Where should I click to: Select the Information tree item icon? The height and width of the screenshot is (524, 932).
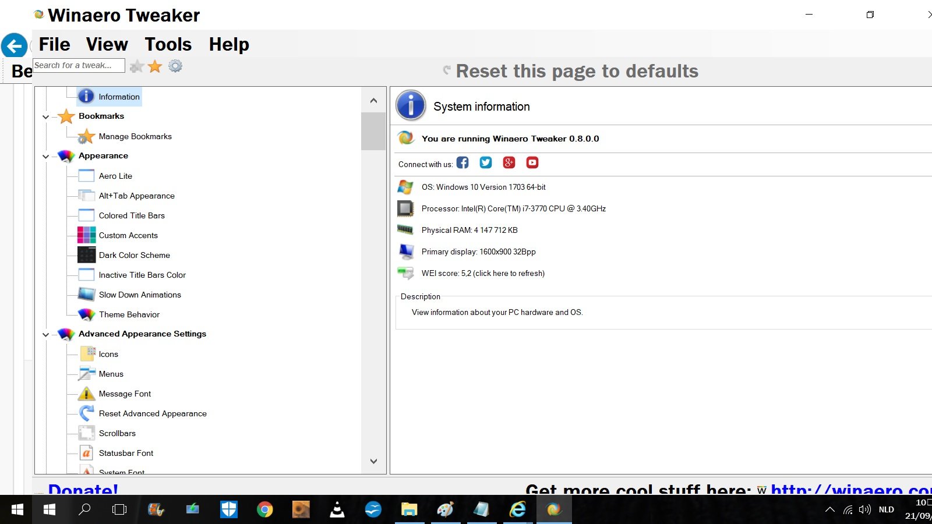(86, 96)
